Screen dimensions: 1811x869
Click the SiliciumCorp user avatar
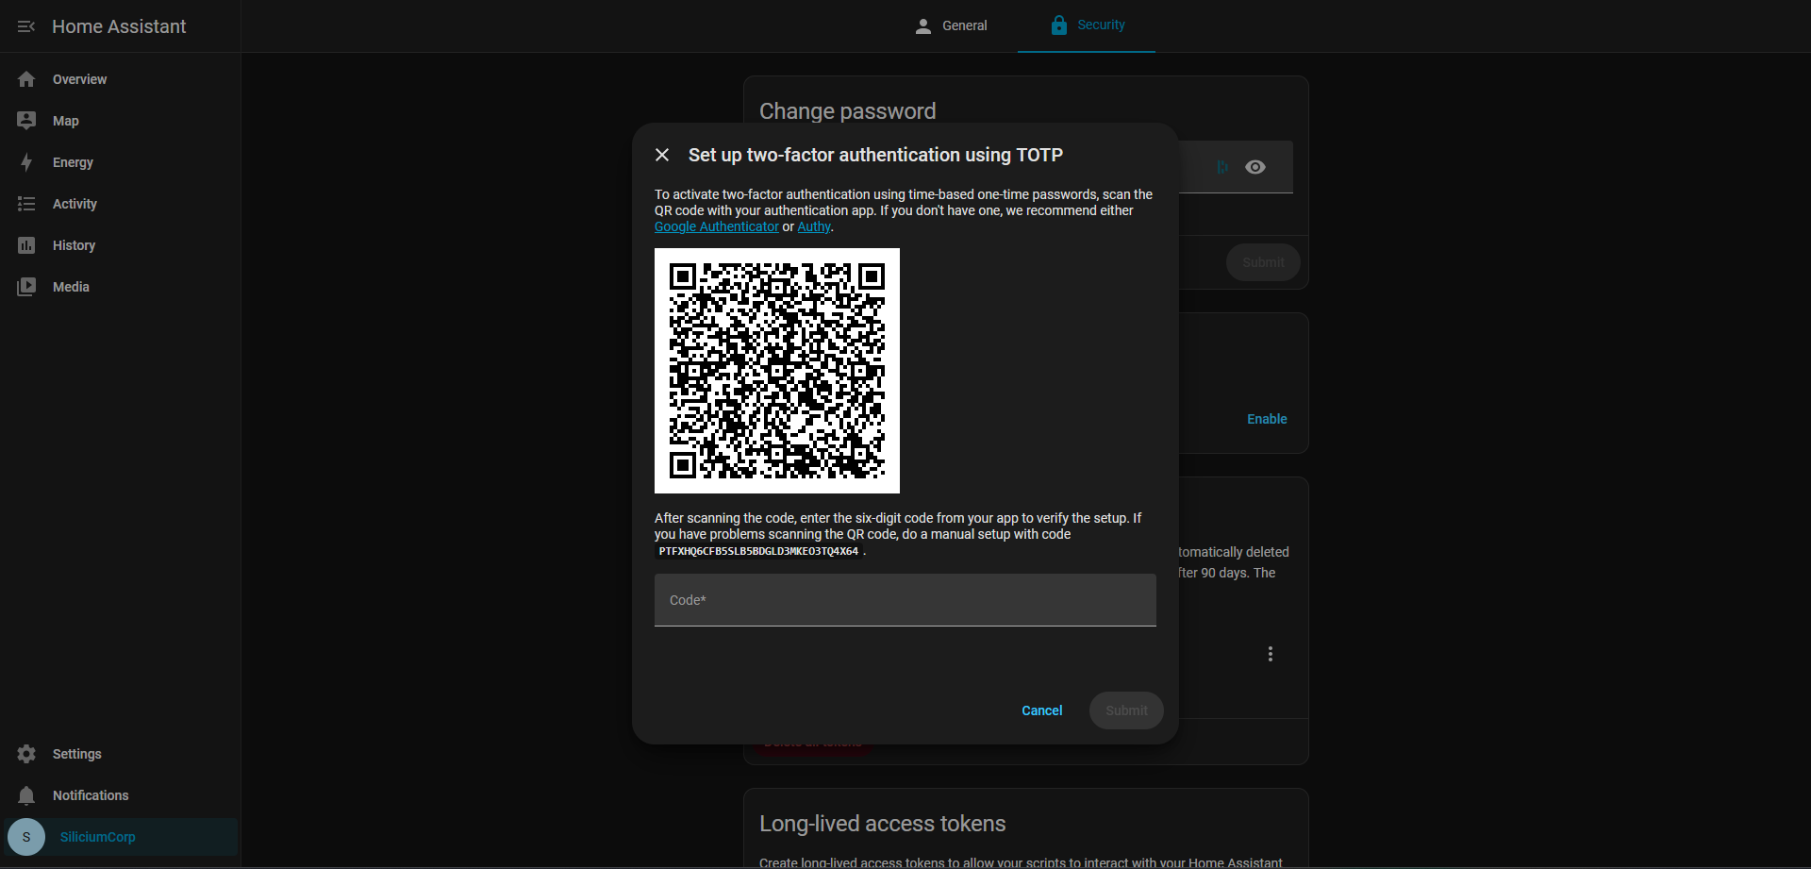pyautogui.click(x=26, y=837)
